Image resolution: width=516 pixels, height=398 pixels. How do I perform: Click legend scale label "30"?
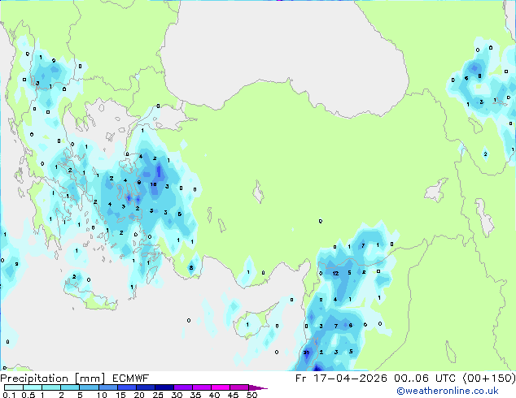pyautogui.click(x=177, y=395)
